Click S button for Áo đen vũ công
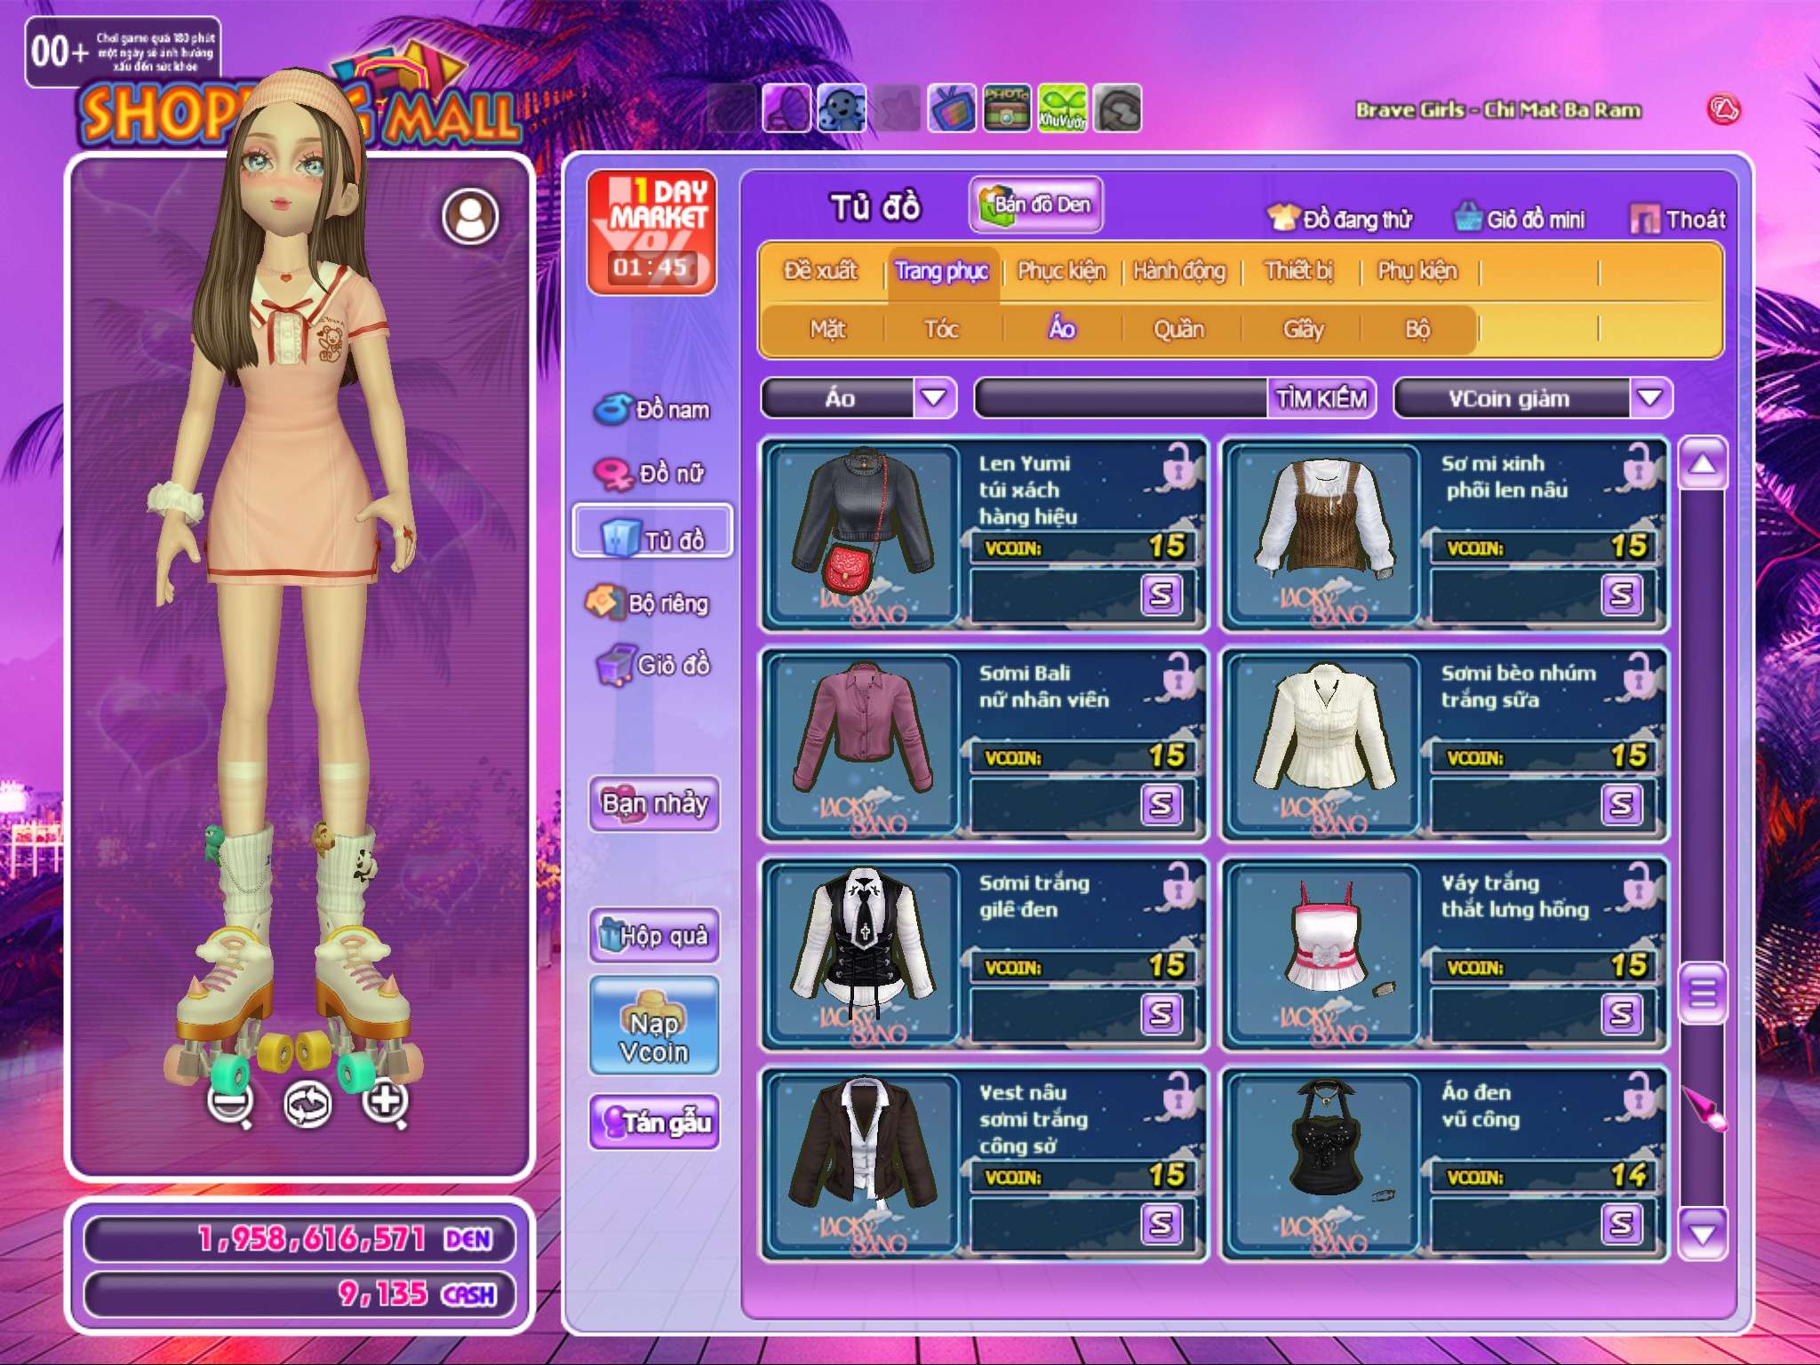Screen dimensions: 1820x1365 [1622, 1224]
